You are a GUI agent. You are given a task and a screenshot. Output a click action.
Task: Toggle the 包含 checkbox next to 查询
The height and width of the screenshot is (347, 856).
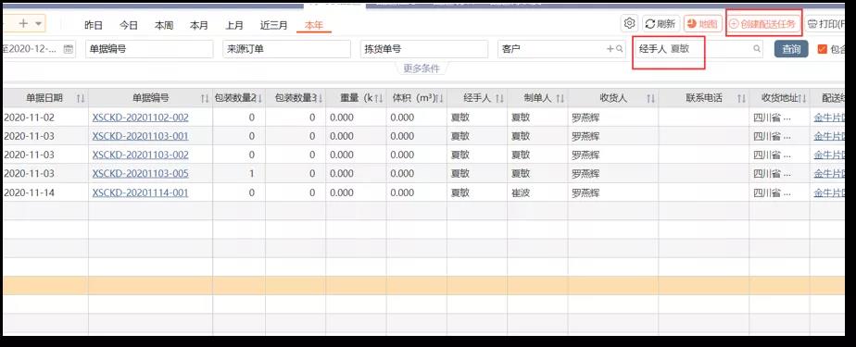pos(822,48)
